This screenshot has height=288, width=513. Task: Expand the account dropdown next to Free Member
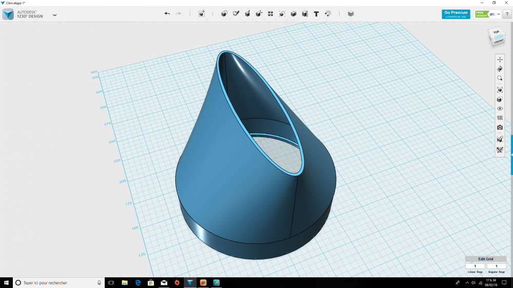pos(499,14)
